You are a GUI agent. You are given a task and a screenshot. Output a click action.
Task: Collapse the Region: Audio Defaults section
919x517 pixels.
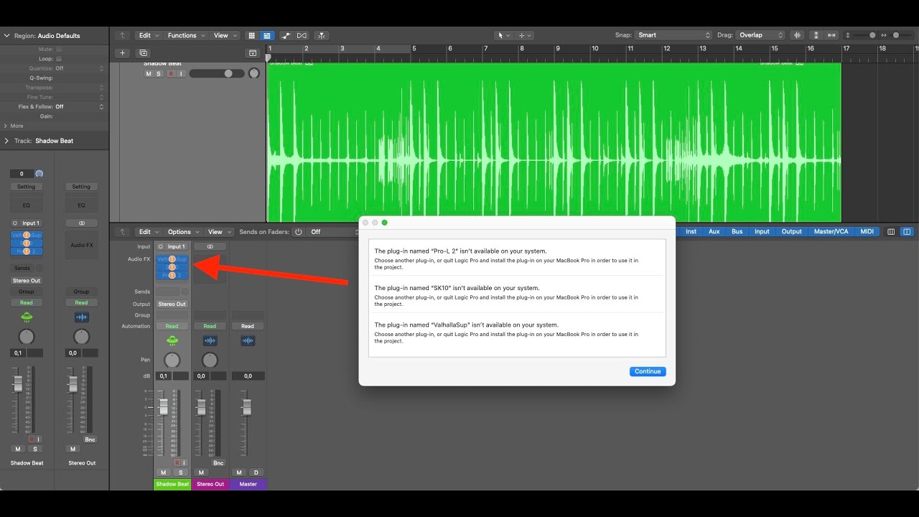pos(6,35)
